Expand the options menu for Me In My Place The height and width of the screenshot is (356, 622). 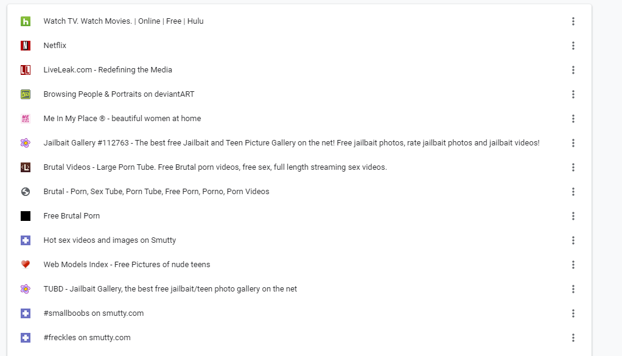click(x=573, y=119)
